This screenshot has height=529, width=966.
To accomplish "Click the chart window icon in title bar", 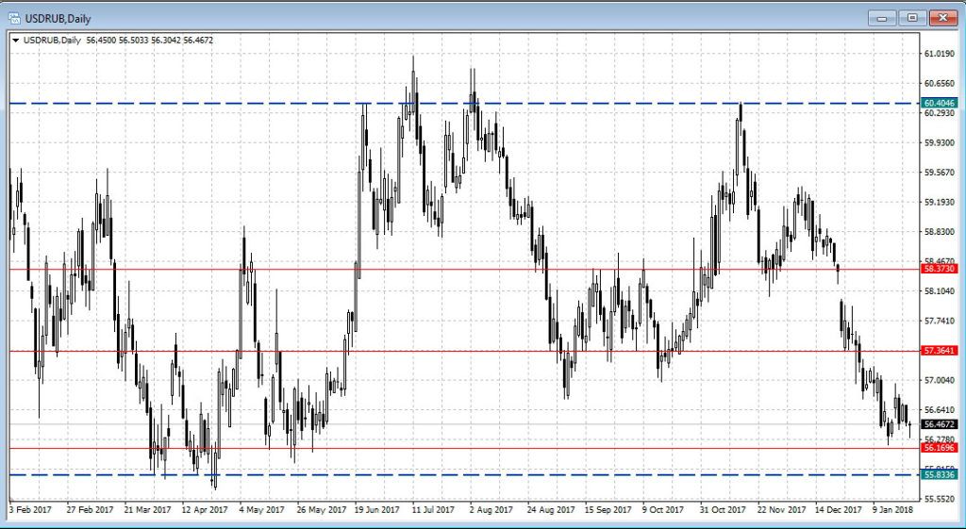I will pos(14,17).
